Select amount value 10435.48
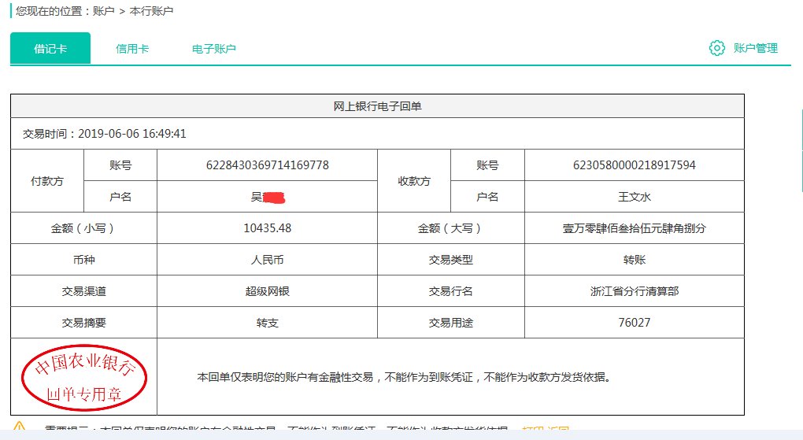 268,228
